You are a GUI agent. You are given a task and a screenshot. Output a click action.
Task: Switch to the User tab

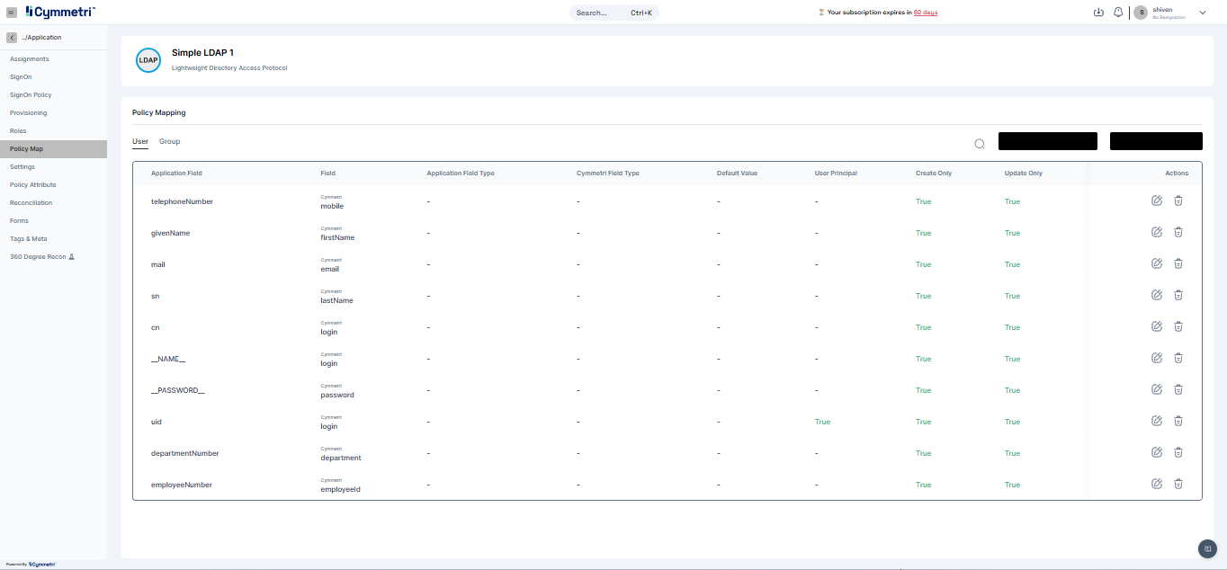(140, 141)
